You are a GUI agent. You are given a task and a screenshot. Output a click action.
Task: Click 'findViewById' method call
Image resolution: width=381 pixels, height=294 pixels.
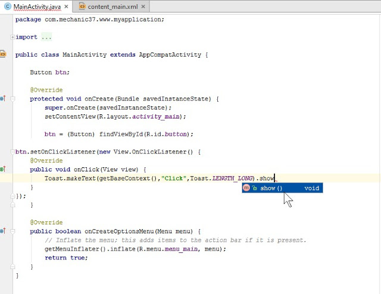121,134
